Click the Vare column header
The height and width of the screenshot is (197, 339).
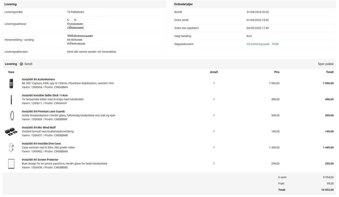pyautogui.click(x=11, y=72)
